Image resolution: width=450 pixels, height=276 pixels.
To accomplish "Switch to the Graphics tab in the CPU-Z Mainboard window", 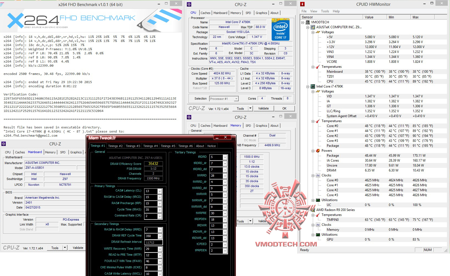I will 76,152.
